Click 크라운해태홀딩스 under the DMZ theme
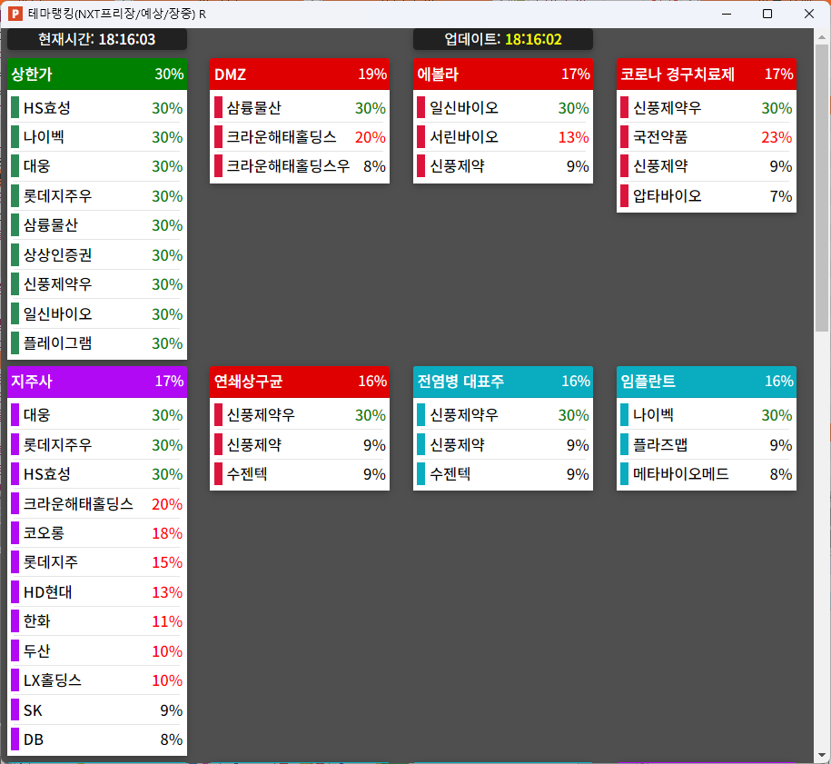This screenshot has width=831, height=764. (x=300, y=137)
